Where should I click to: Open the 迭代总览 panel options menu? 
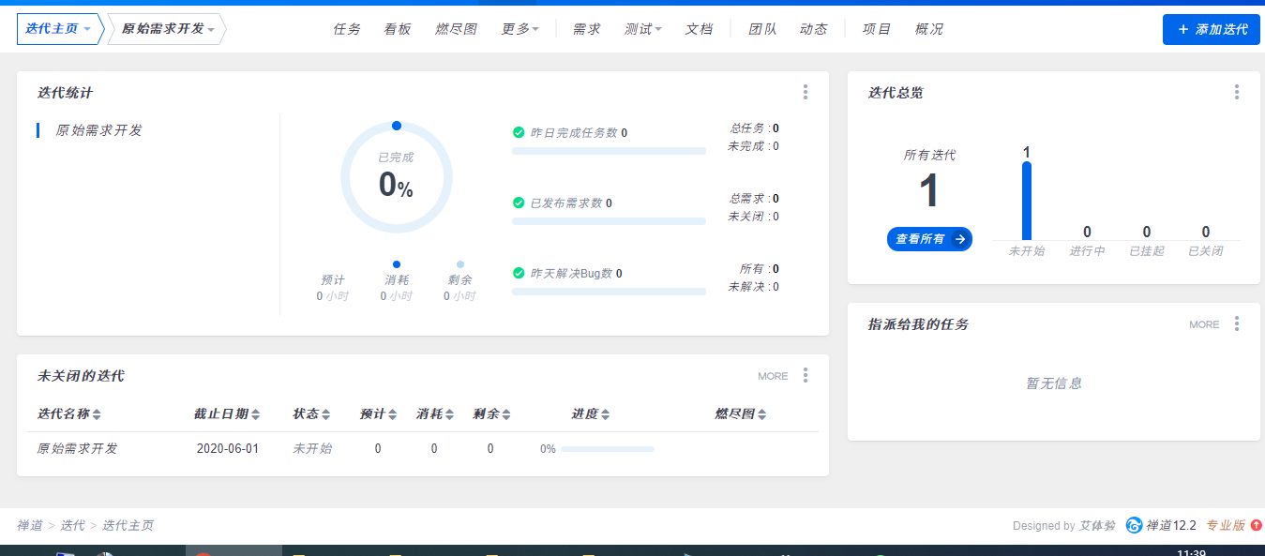1236,92
